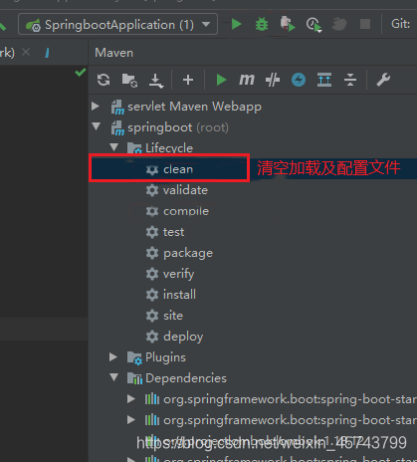Viewport: 417px width, 462px height.
Task: Run with Coverage from the main toolbar
Action: [288, 24]
